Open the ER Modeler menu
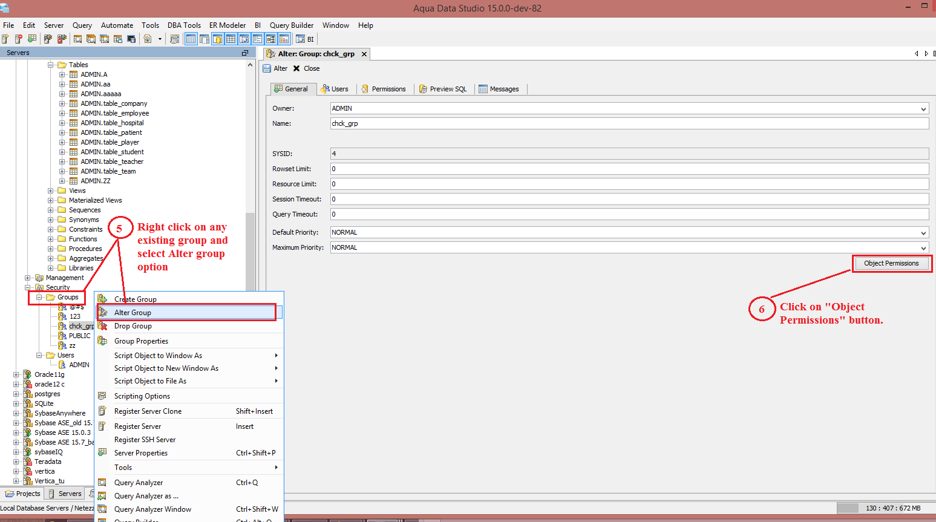 [227, 25]
